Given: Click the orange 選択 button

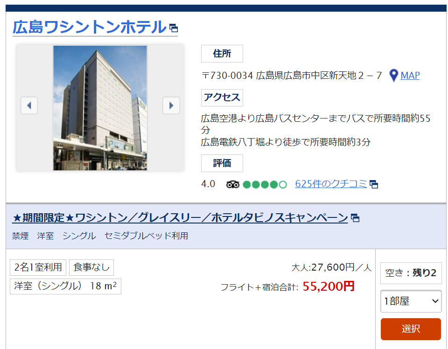Looking at the screenshot, I should point(411,329).
